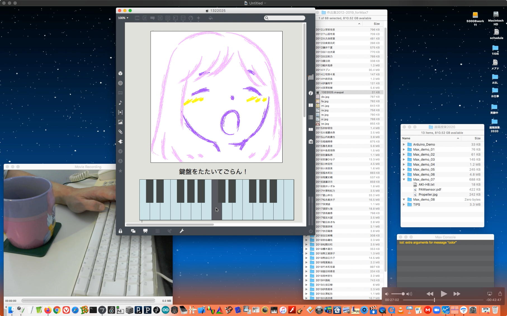This screenshot has width=507, height=316.
Task: Expand the Arduino_Demo folder
Action: (x=404, y=144)
